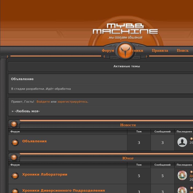
Task: Click the 'Привет, Гость!' greeting text
Action: click(x=23, y=102)
